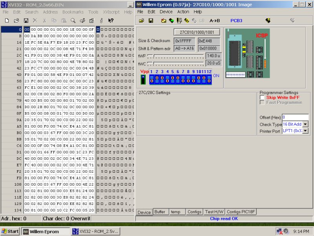314x236 pixels.
Task: Toggle DIP switch number 12
Action: click(209, 79)
